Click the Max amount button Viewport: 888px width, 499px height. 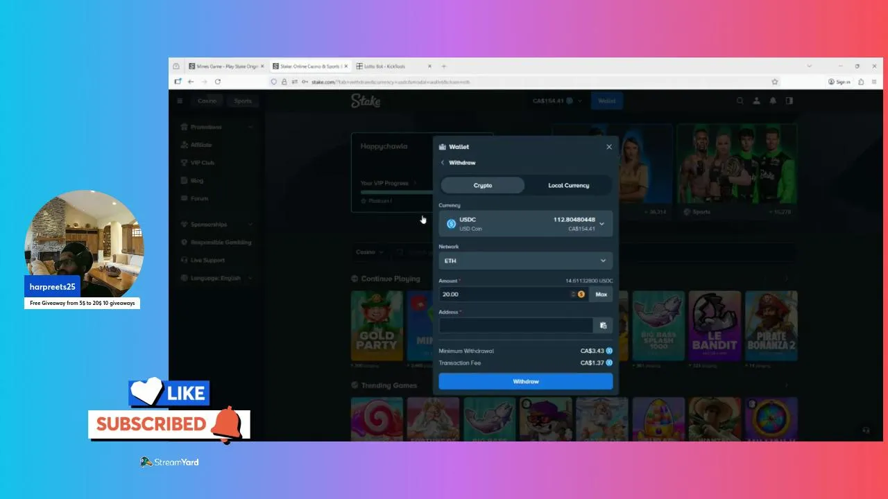601,294
